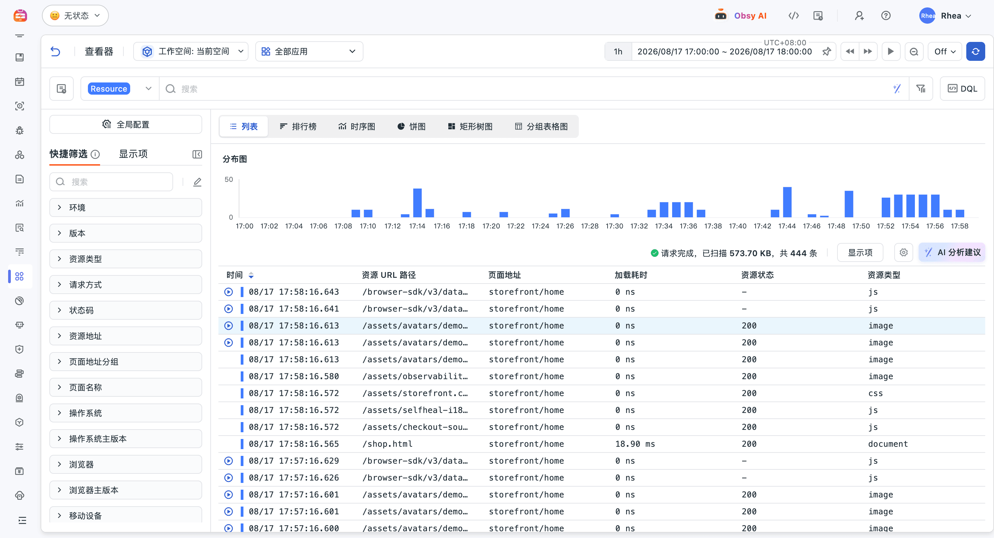Switch to the 排行榜 view tab
994x538 pixels.
pos(298,126)
